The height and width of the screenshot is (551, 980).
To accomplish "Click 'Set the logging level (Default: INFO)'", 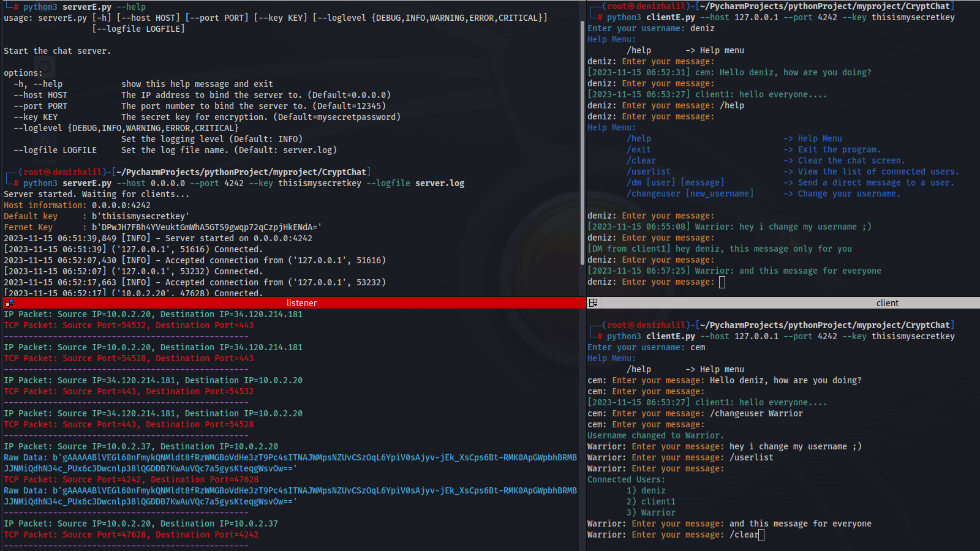I will (212, 140).
